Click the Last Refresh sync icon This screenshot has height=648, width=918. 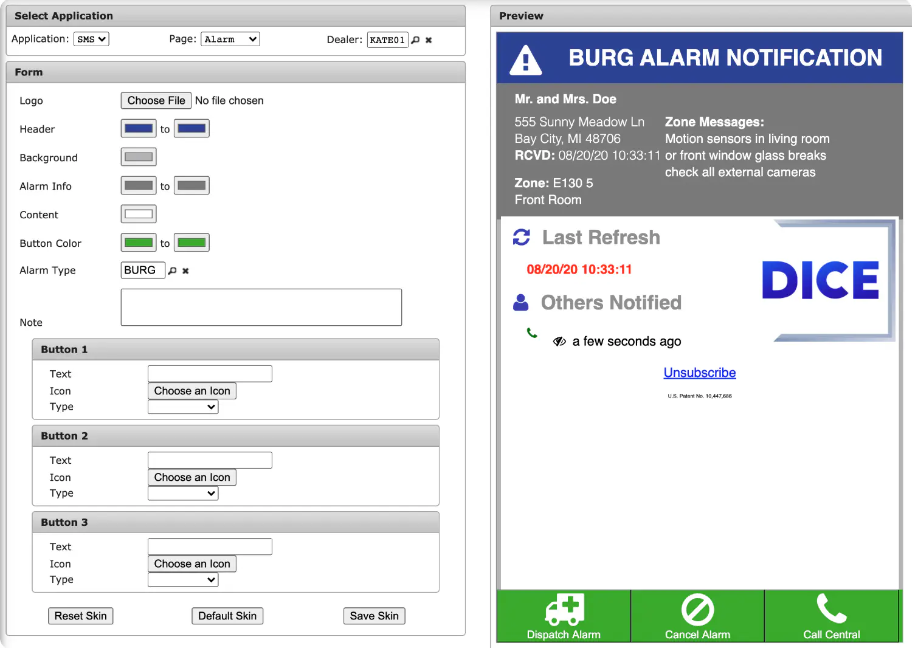522,237
